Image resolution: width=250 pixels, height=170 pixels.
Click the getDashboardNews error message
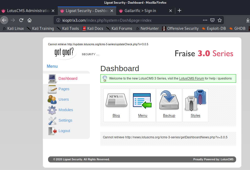(x=165, y=137)
